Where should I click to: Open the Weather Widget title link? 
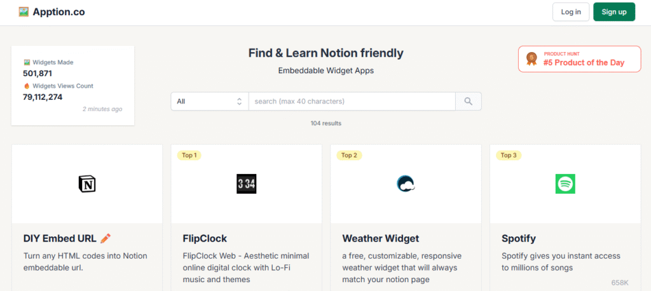[380, 239]
